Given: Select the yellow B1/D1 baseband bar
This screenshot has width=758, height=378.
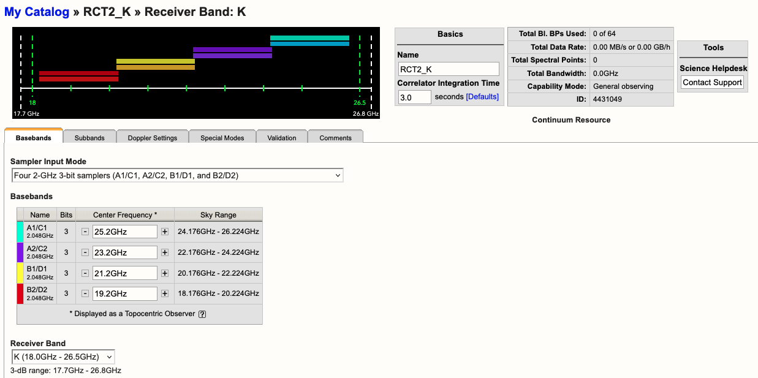Looking at the screenshot, I should tap(156, 61).
